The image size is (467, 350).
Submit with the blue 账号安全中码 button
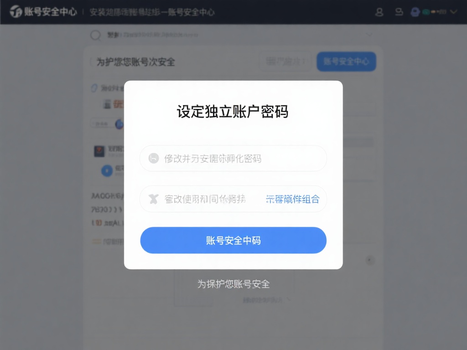tap(233, 240)
